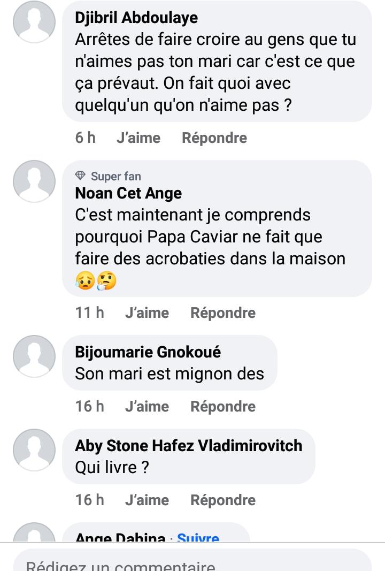Like the 'Qui livre ?' comment

click(147, 500)
